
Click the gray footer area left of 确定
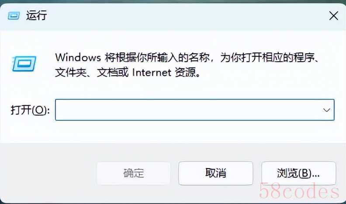coord(48,173)
